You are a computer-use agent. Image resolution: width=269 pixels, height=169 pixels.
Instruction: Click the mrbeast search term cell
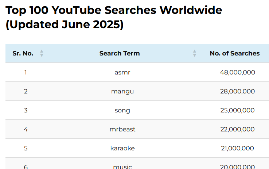pos(122,129)
